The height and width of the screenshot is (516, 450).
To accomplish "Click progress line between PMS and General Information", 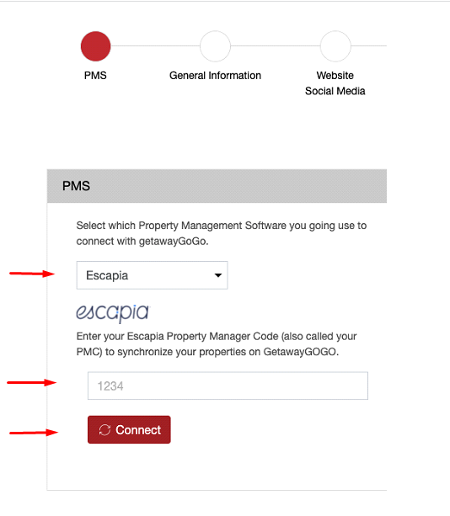I will [x=155, y=46].
